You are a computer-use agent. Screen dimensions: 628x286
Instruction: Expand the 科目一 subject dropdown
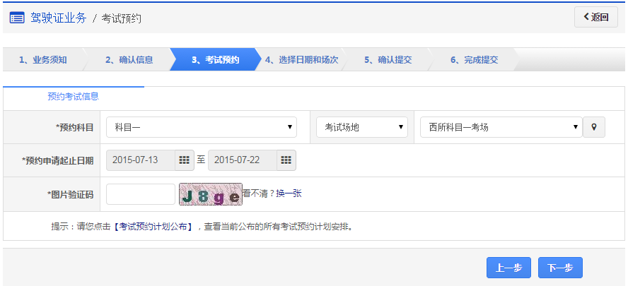pyautogui.click(x=202, y=127)
